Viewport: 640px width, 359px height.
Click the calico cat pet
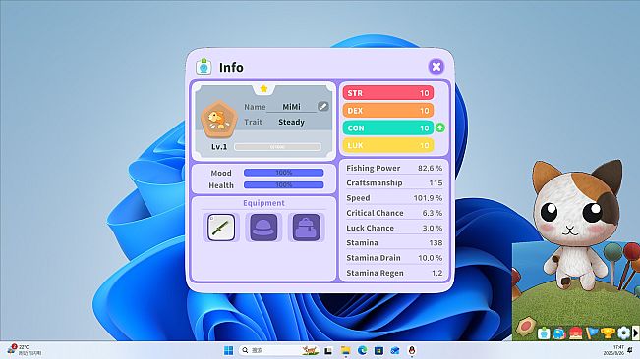tap(576, 224)
